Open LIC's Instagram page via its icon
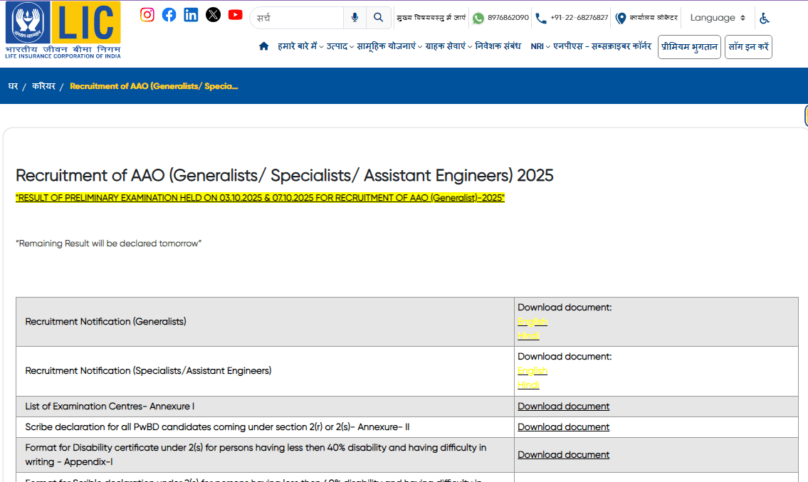Viewport: 808px width, 482px height. 147,14
